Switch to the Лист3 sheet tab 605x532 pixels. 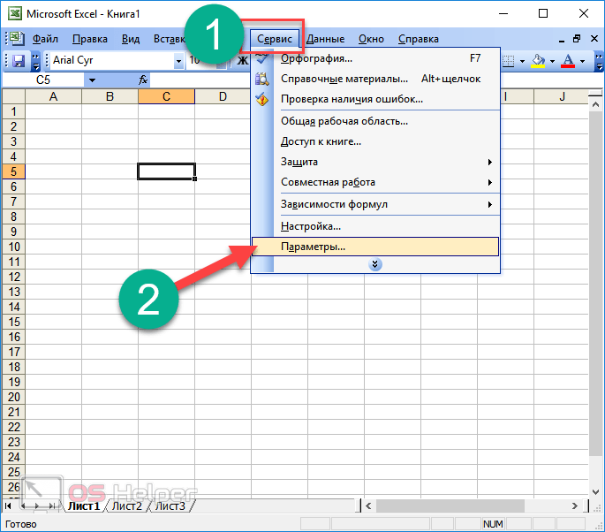pos(170,506)
